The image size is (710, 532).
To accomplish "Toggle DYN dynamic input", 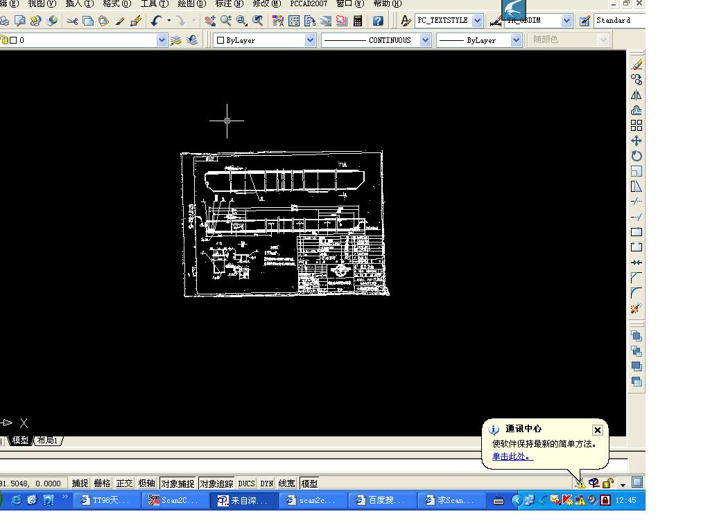I will click(267, 484).
